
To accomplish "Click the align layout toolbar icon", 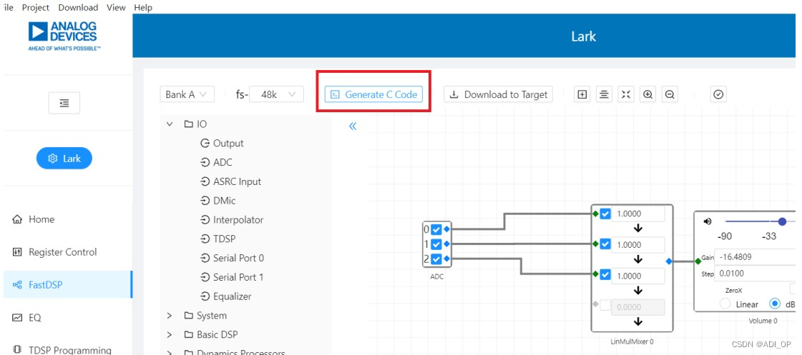I will pyautogui.click(x=604, y=94).
